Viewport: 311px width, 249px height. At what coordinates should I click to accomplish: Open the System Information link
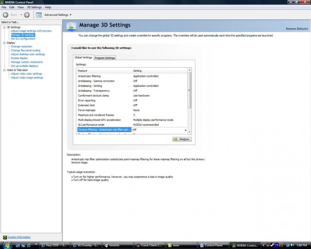pos(19,237)
